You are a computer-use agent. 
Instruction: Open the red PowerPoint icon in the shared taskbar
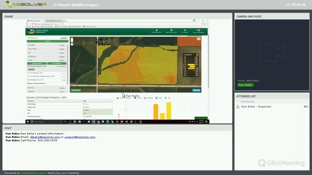click(x=121, y=122)
